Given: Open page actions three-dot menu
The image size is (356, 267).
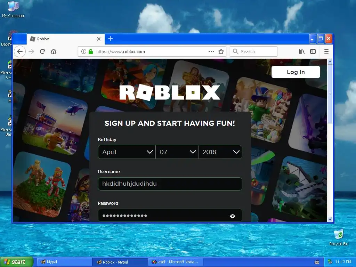Looking at the screenshot, I should pyautogui.click(x=211, y=51).
